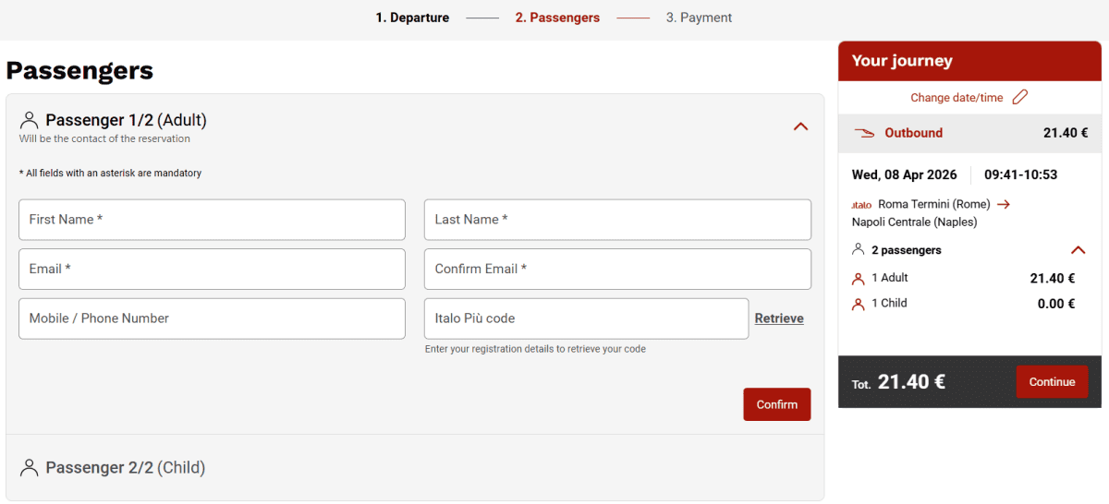
Task: Click the red person icon beside 1 Adult
Action: 859,278
